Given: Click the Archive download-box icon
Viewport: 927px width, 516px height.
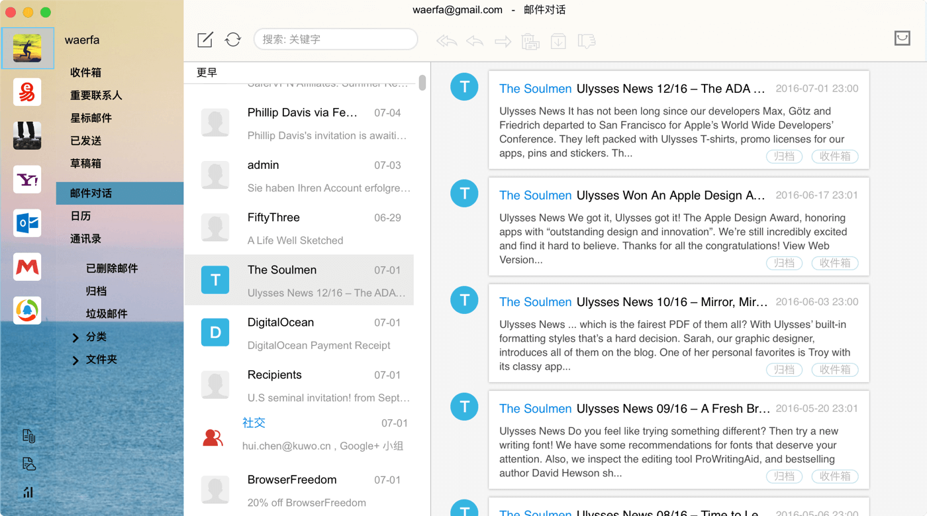Looking at the screenshot, I should click(x=558, y=42).
